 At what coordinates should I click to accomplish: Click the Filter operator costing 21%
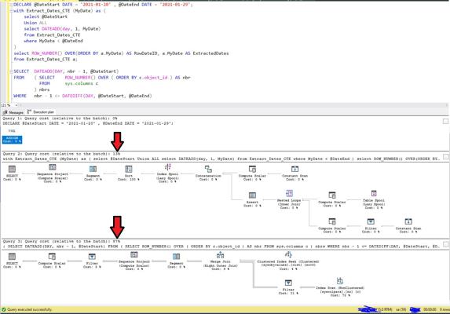click(288, 287)
